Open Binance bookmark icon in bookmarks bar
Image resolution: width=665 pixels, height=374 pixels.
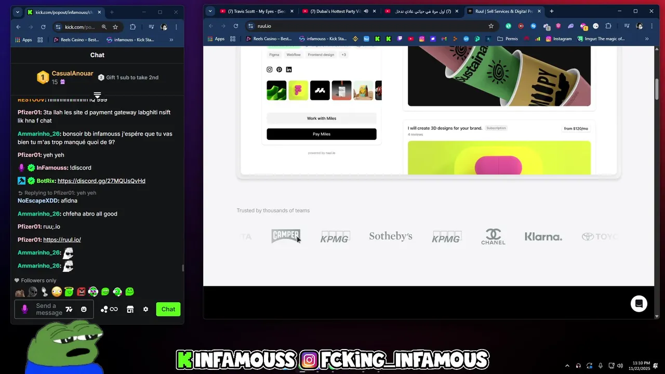355,38
